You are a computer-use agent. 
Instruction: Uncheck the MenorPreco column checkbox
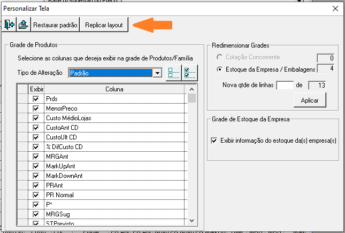[x=36, y=108]
